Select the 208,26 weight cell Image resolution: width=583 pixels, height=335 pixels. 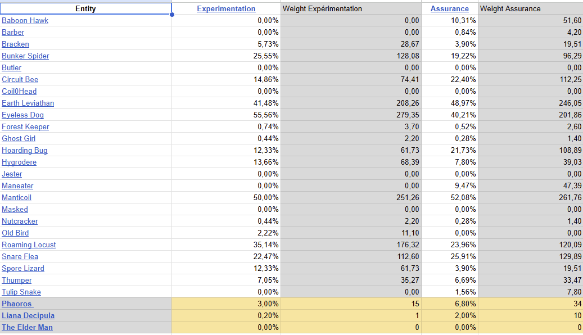click(351, 103)
